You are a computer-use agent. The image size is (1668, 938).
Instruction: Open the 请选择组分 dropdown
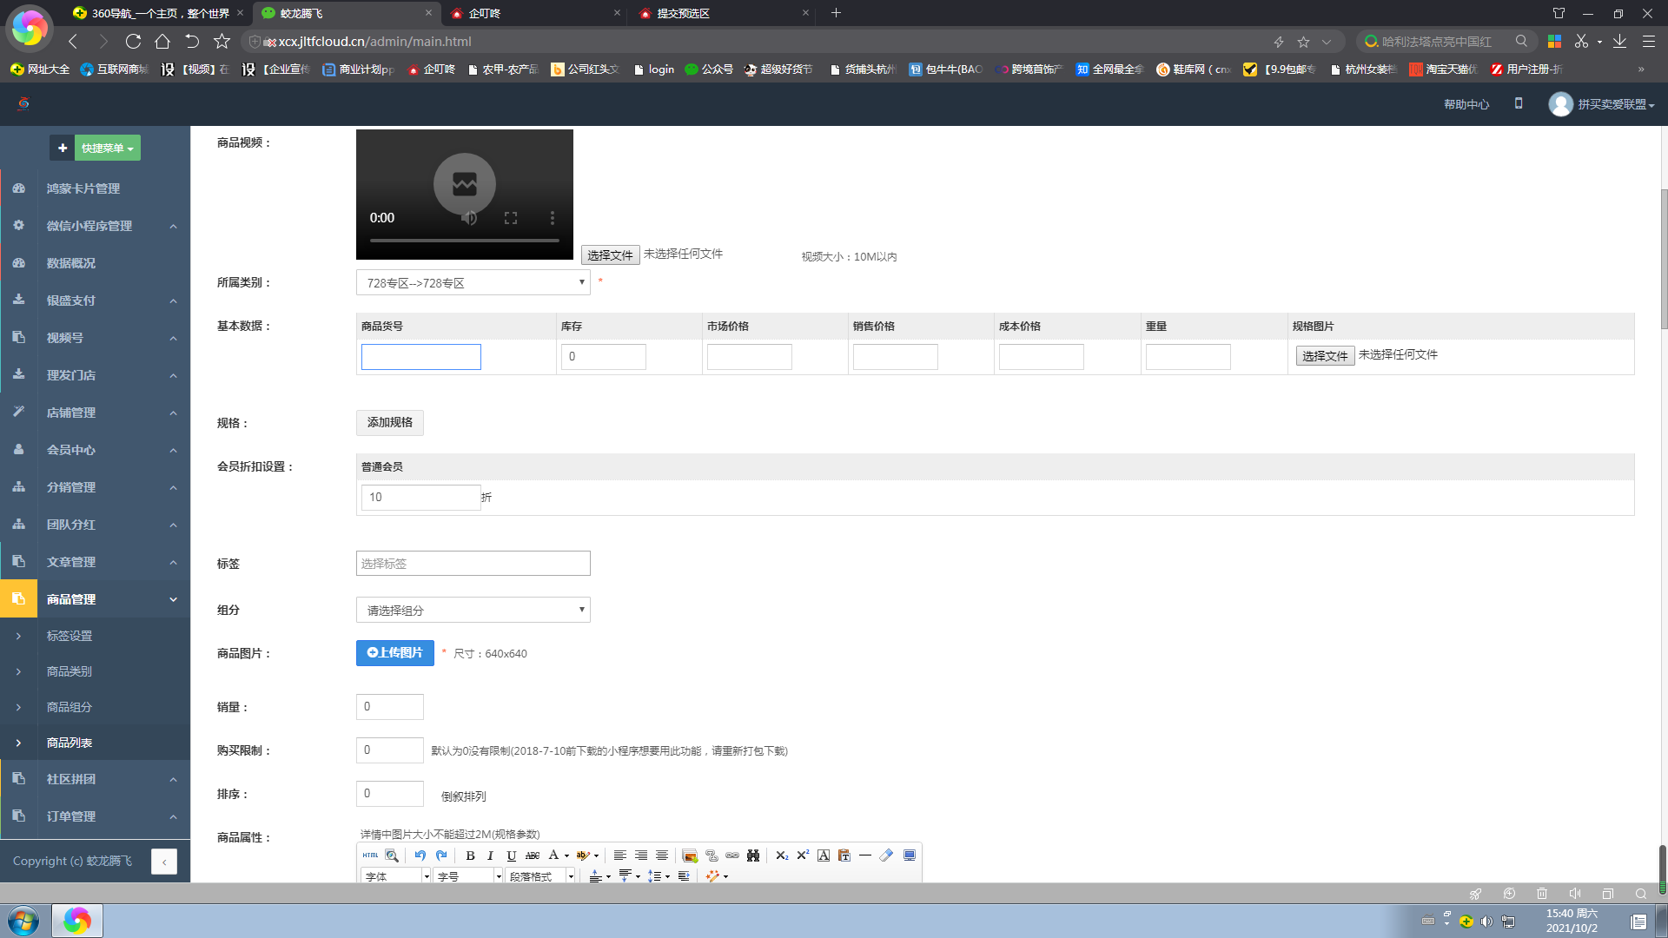pos(473,610)
